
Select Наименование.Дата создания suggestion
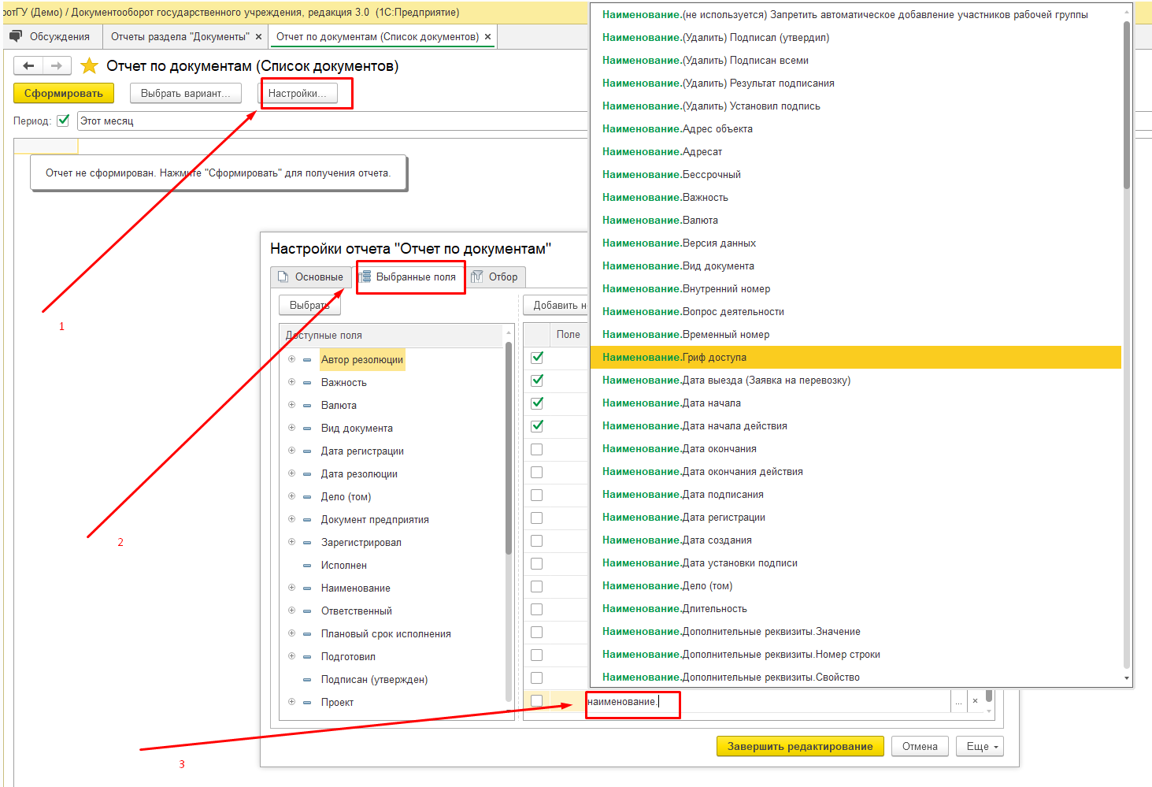[x=855, y=540]
